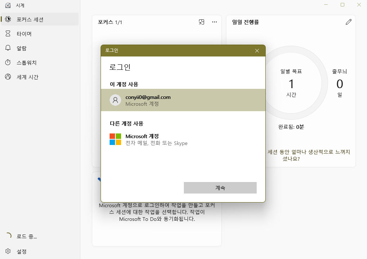Click the '다른 계정 사용' heading
This screenshot has width=367, height=259.
point(127,123)
